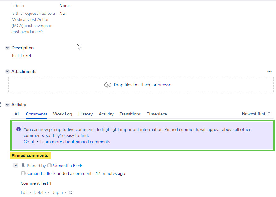Screen dimensions: 276x197
Task: Select the Comments tab
Action: [x=36, y=114]
